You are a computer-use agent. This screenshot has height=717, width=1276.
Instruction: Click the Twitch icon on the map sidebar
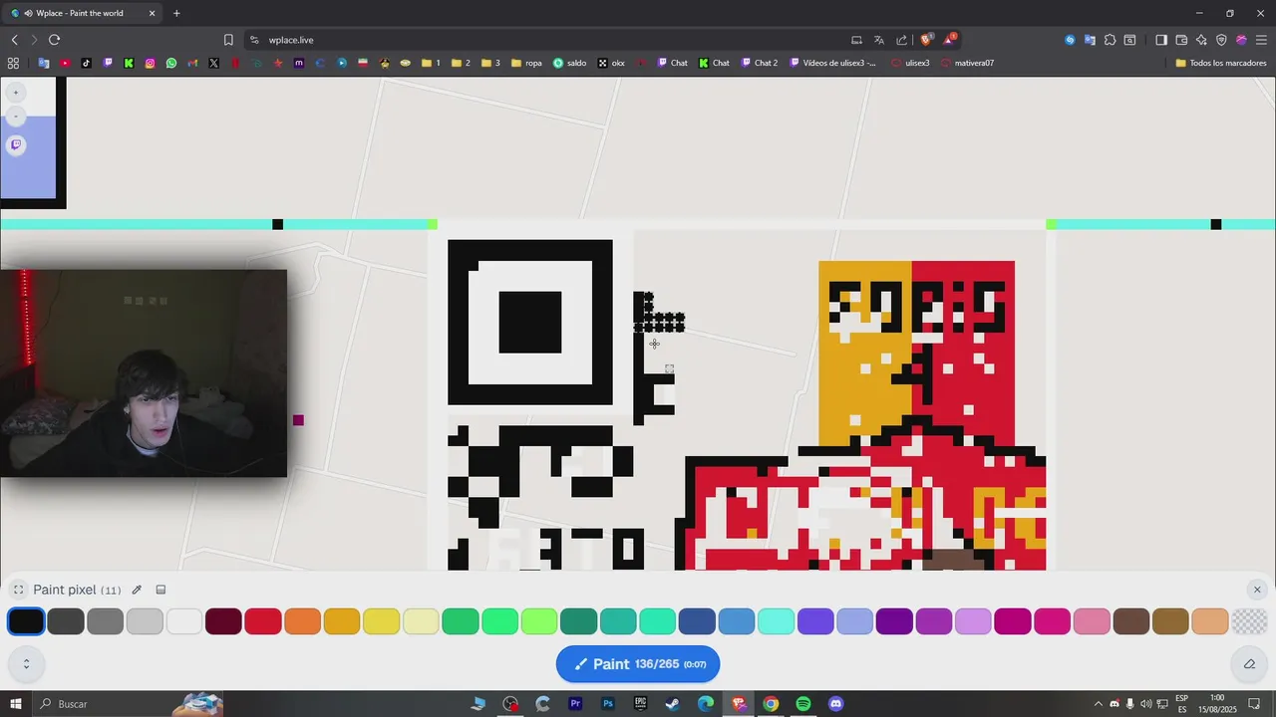pos(16,145)
